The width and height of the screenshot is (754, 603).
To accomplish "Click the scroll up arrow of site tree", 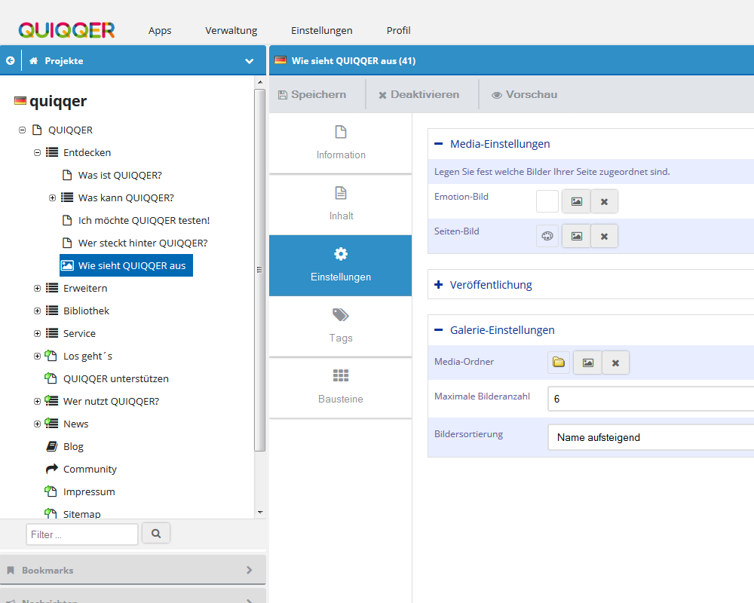I will point(260,82).
